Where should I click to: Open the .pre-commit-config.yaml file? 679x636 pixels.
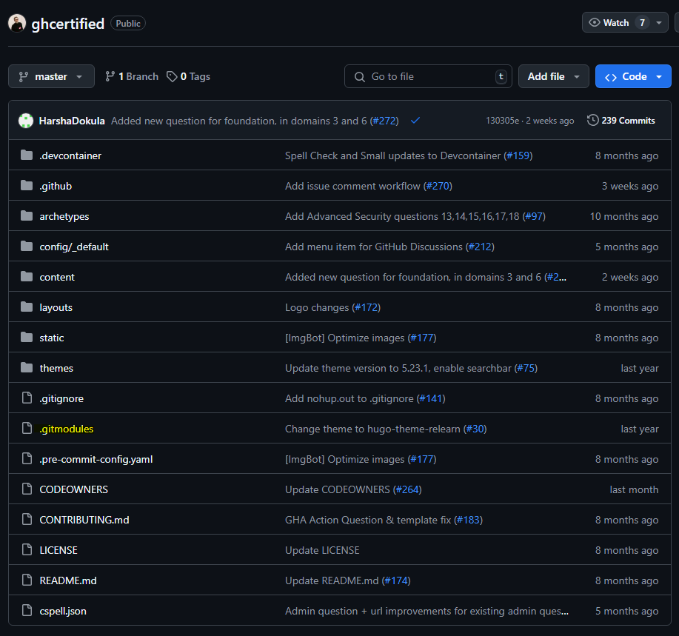[x=96, y=459]
